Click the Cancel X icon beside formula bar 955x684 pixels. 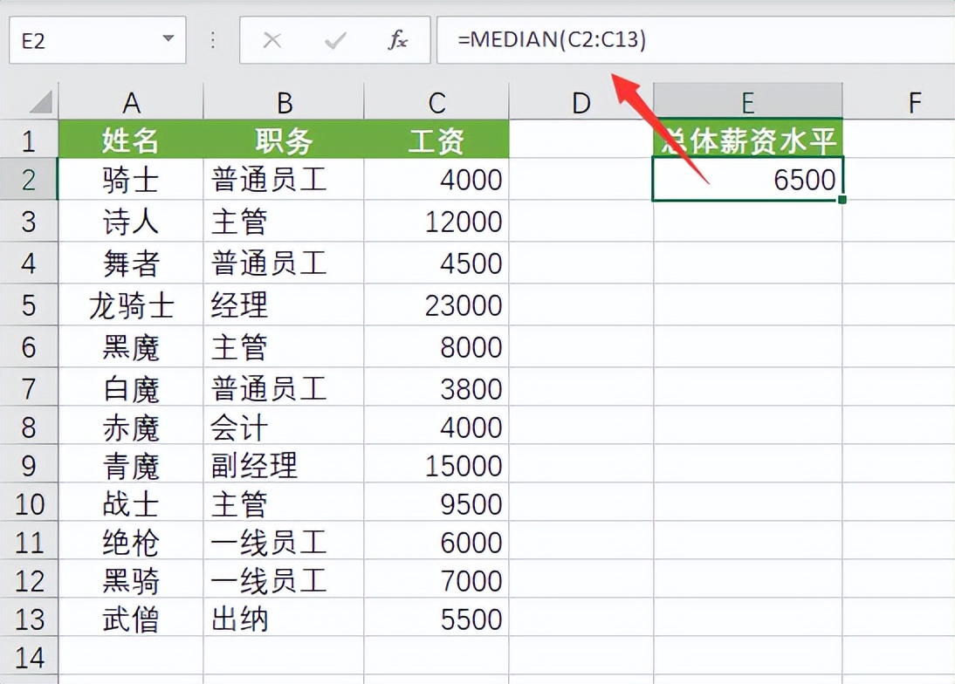[271, 39]
